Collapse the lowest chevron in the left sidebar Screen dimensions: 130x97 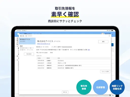pyautogui.click(x=15, y=60)
